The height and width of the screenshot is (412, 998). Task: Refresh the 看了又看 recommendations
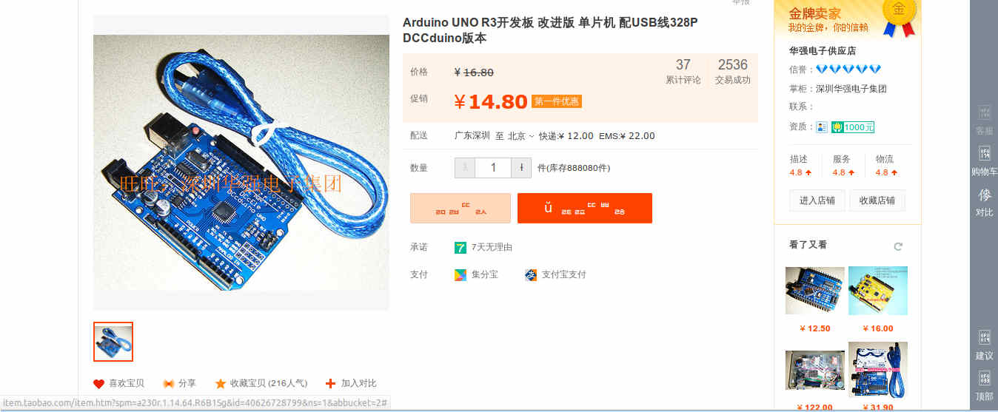pos(898,246)
